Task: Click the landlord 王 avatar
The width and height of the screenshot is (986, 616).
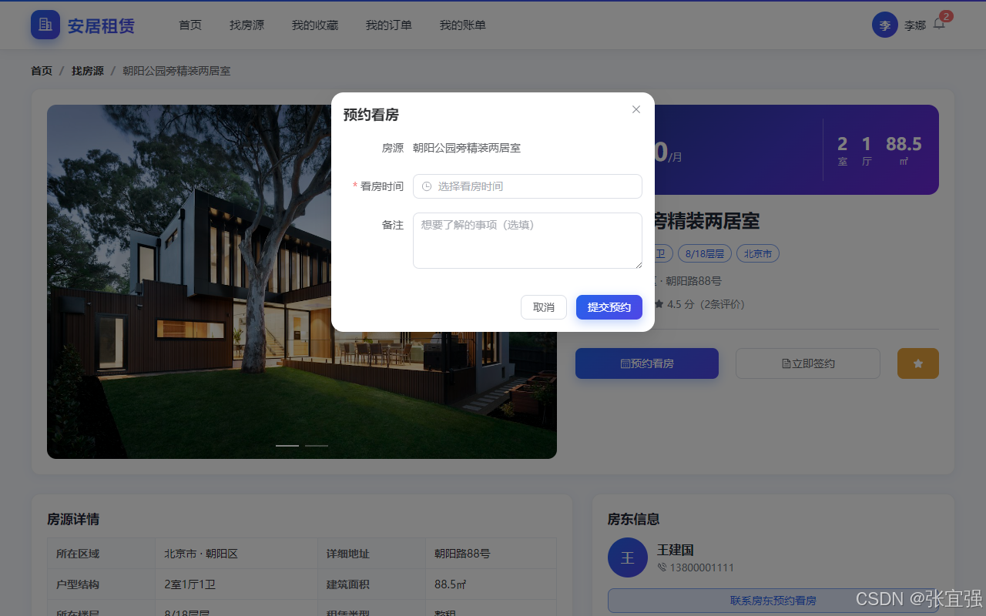Action: (x=628, y=557)
